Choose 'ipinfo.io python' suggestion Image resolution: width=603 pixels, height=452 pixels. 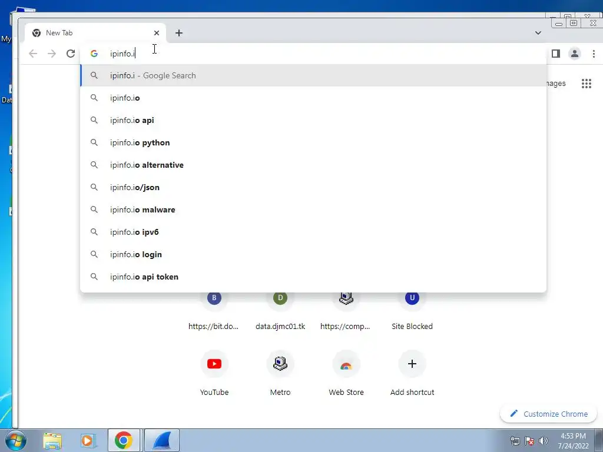click(x=313, y=142)
